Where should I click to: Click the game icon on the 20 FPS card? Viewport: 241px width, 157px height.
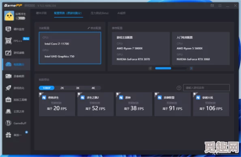[44, 98]
